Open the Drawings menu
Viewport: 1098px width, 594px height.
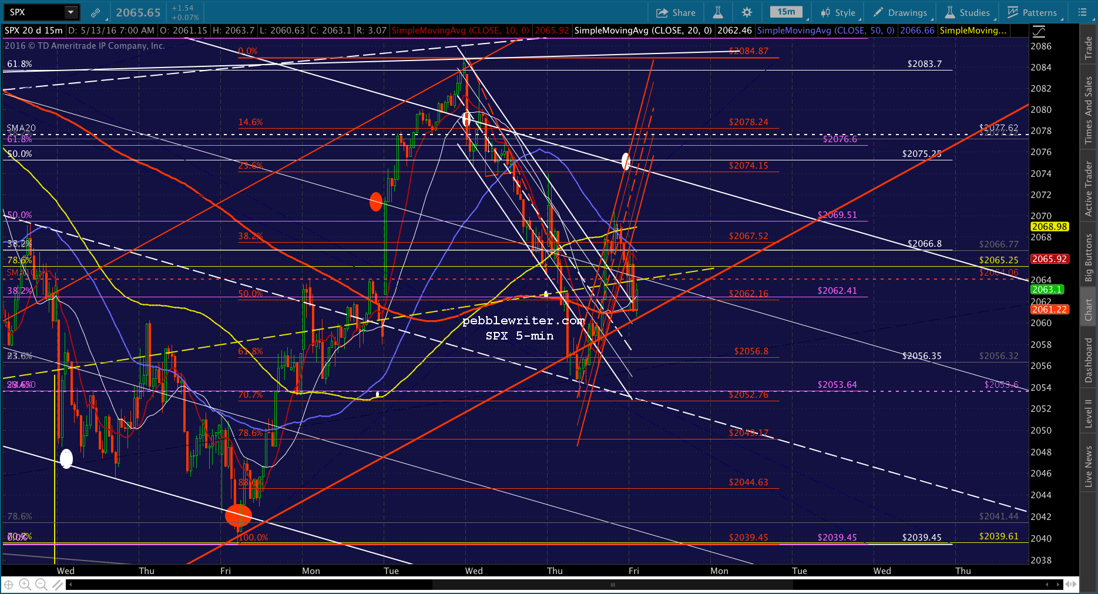[x=900, y=12]
